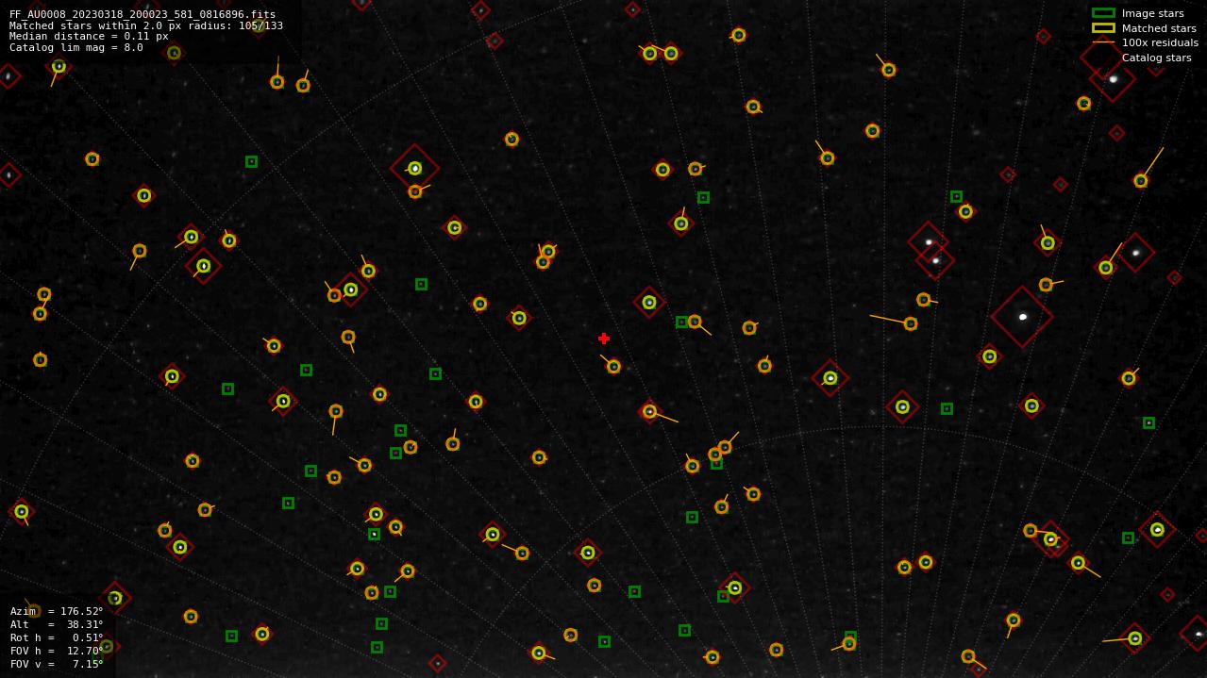Click the 'FOV v = 7.15°' readout

pyautogui.click(x=57, y=664)
